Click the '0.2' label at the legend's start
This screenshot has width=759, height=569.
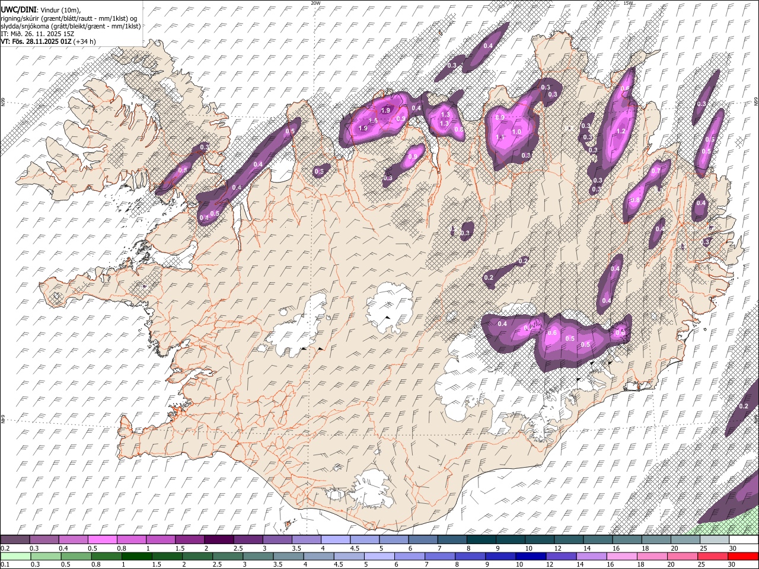5,548
